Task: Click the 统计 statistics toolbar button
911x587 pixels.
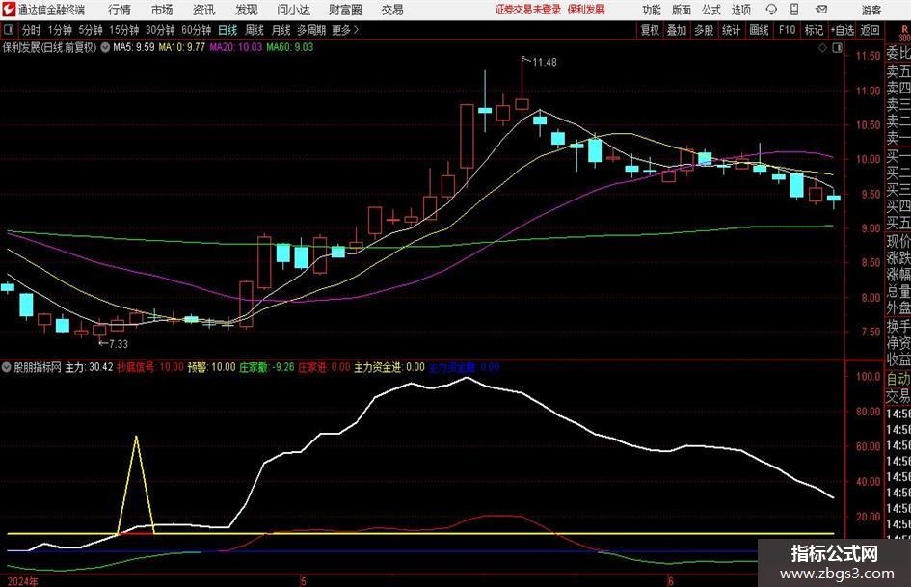Action: point(731,30)
